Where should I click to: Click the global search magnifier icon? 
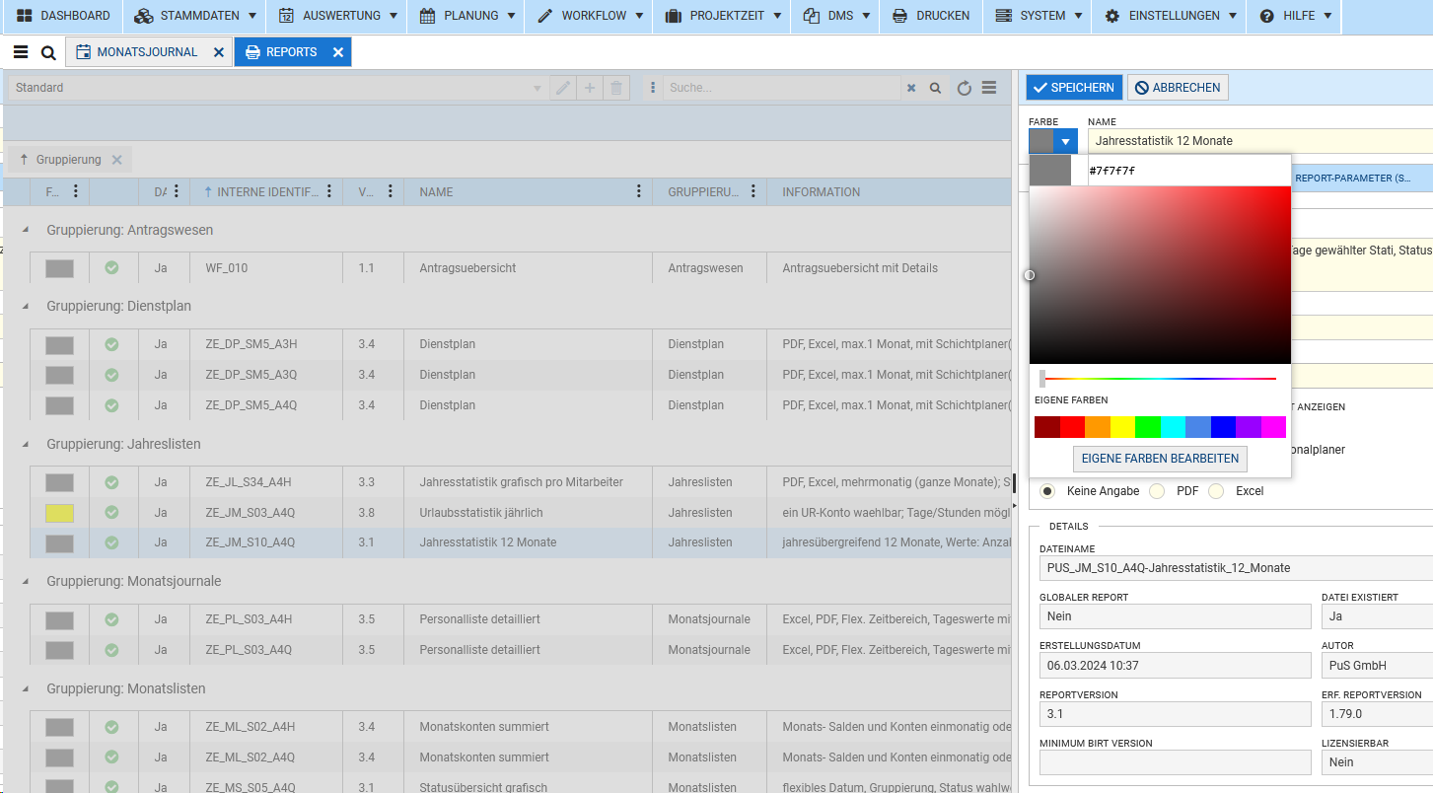pyautogui.click(x=48, y=52)
